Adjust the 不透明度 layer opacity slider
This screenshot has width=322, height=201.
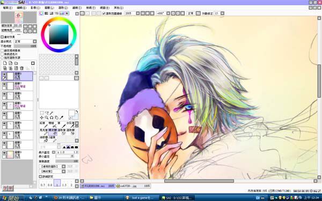click(x=25, y=46)
